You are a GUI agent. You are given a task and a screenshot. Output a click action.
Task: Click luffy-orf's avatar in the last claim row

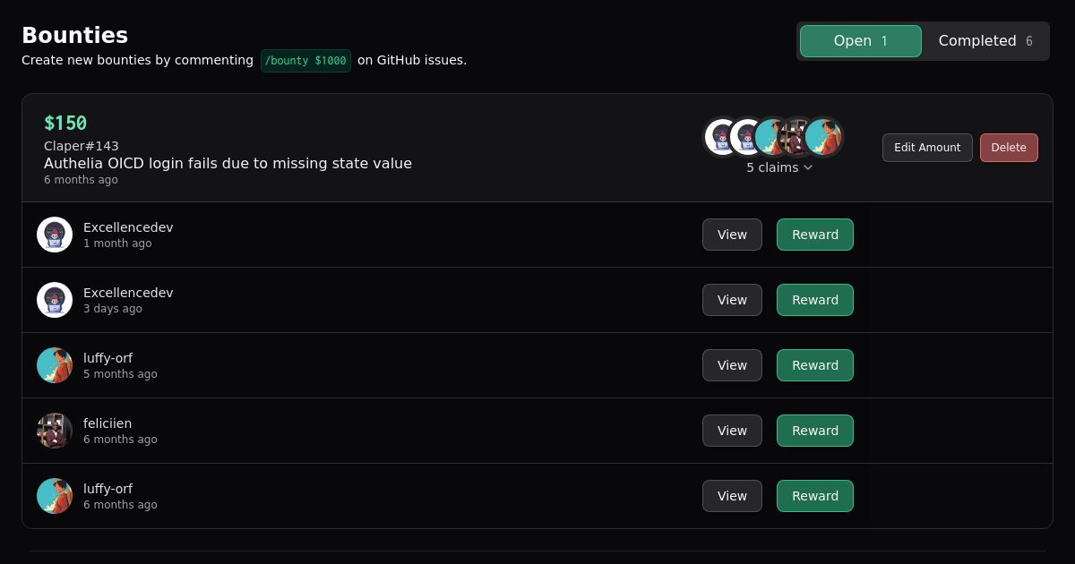click(x=55, y=496)
